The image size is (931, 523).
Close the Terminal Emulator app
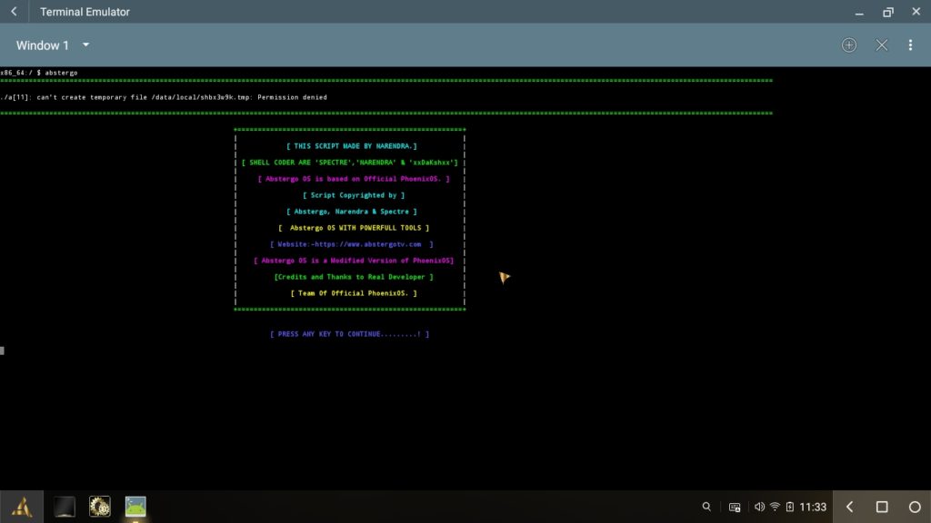[916, 11]
